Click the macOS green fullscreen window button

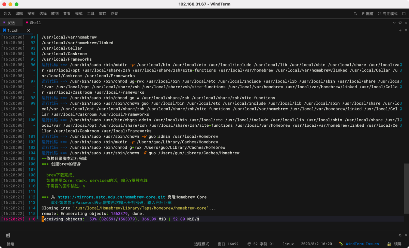point(17,4)
